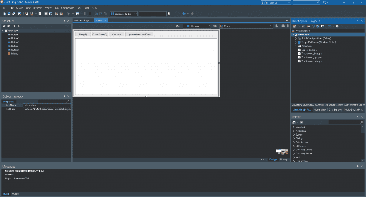Expand the fClient.pas node
Image resolution: width=366 pixels, height=199 pixels.
point(296,46)
